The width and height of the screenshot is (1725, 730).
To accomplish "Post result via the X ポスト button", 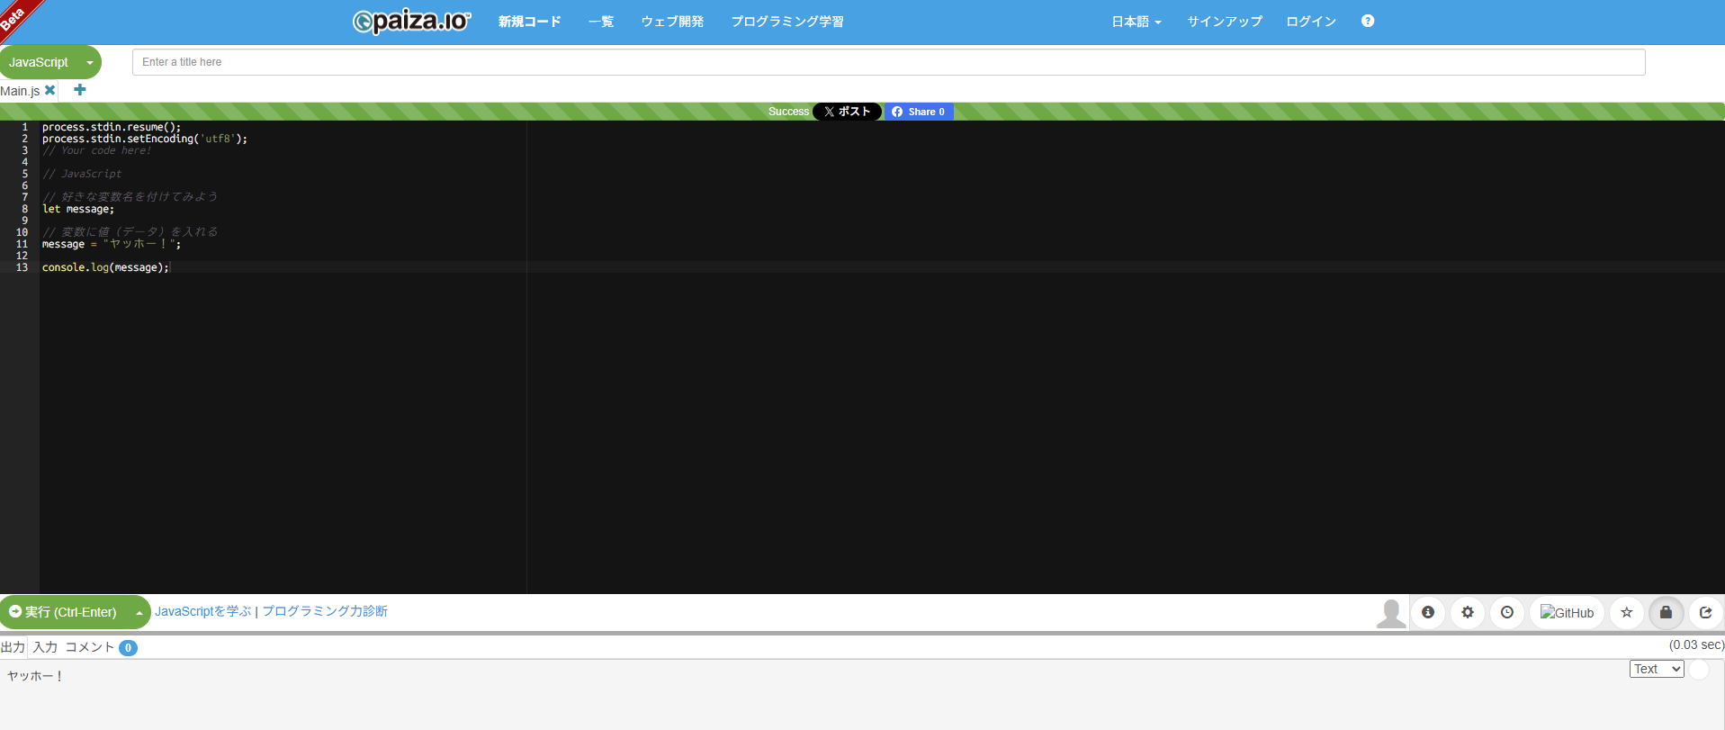I will [x=847, y=112].
